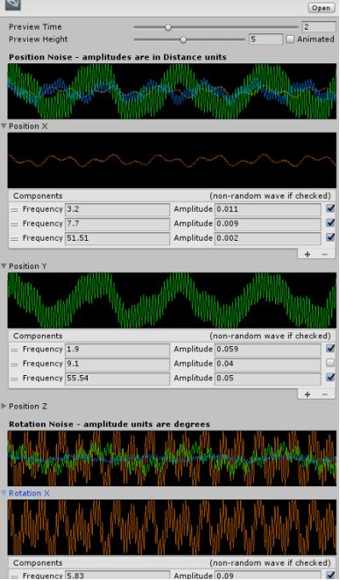Uncheck non-random wave for frequency 51.51
The height and width of the screenshot is (580, 340).
point(330,237)
